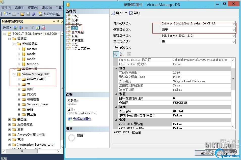Click Disconnect icon in Object Explorer toolbar
241x160 pixels.
tap(21, 28)
